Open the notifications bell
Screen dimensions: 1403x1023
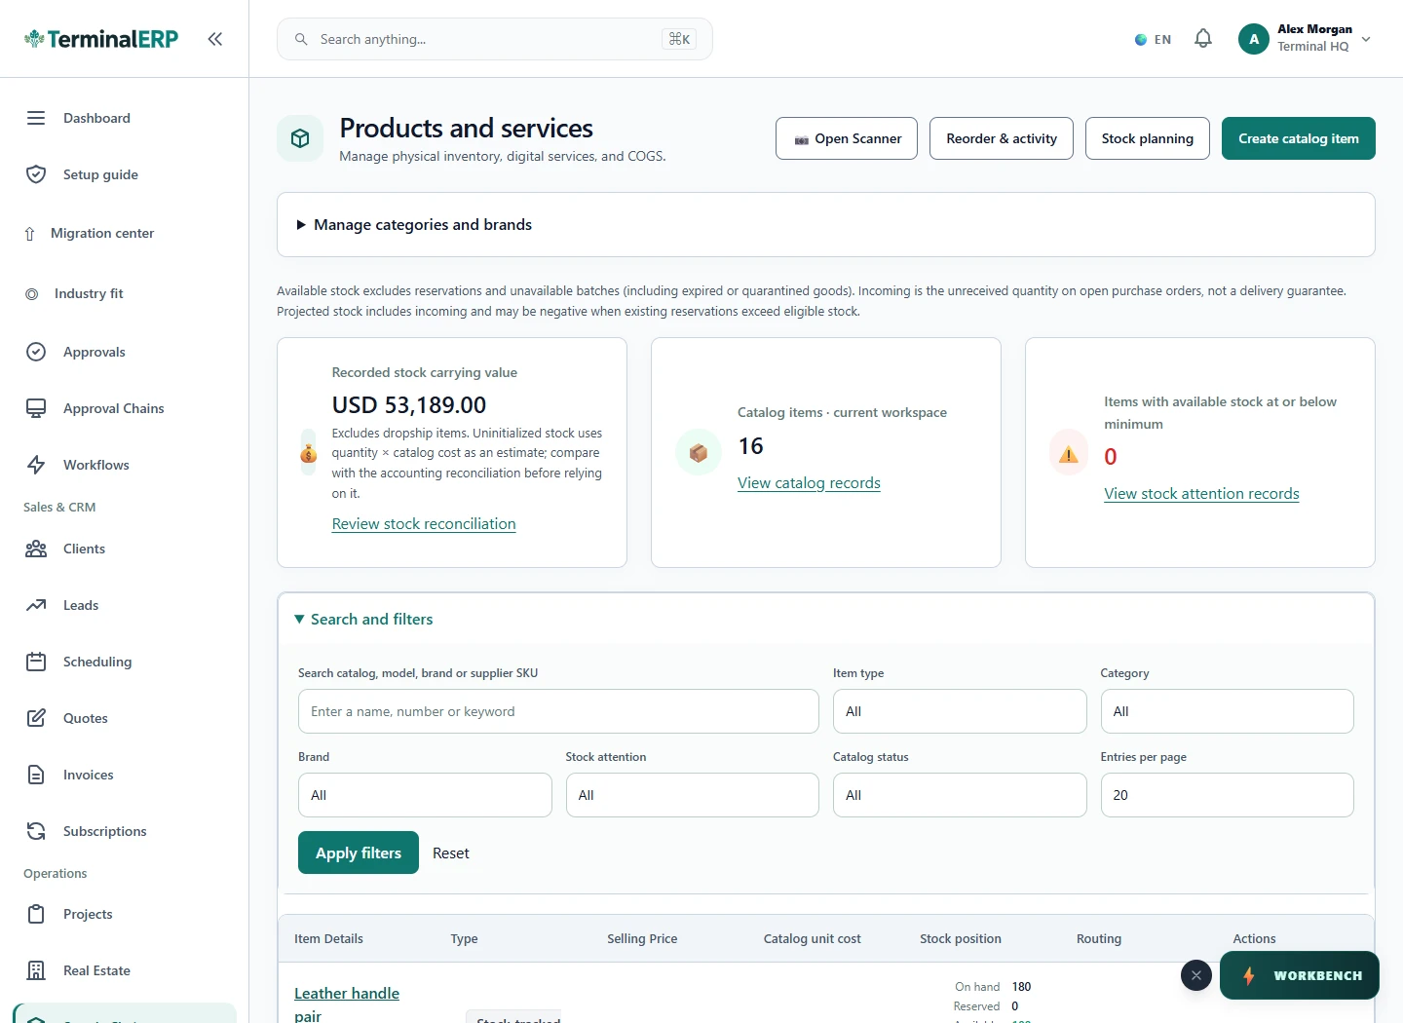pos(1203,39)
